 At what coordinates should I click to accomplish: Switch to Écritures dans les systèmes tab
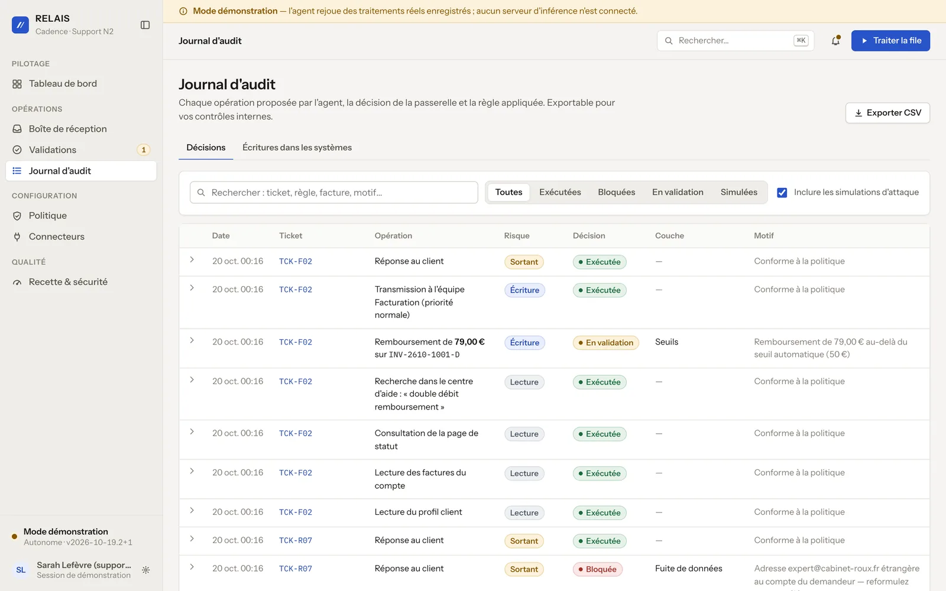click(x=297, y=148)
